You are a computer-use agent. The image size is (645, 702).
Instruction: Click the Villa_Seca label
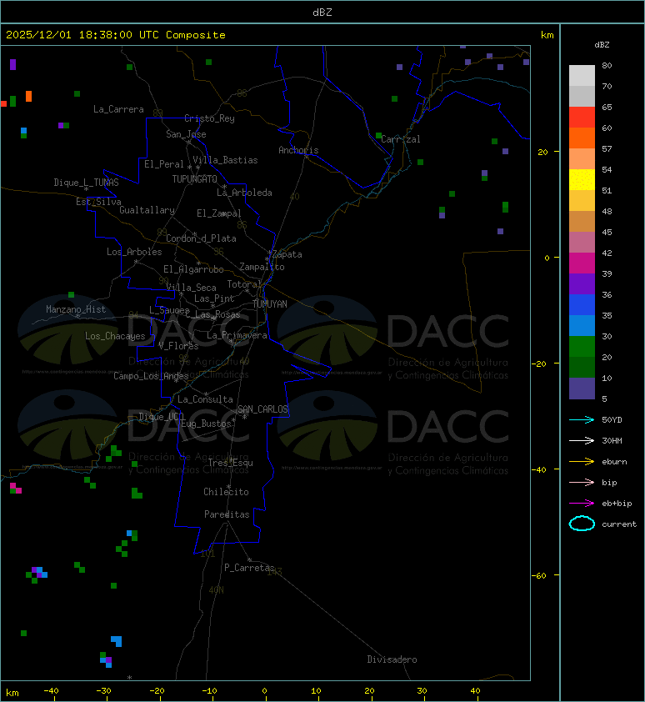191,288
